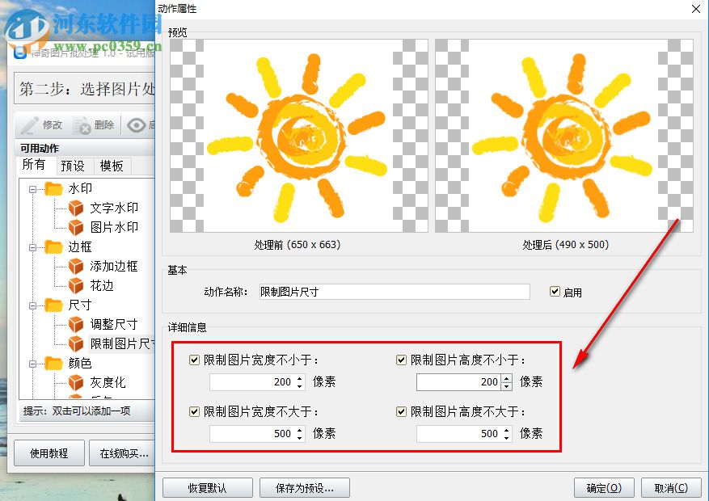Toggle the 启用 enable checkbox
This screenshot has height=501, width=709.
555,293
